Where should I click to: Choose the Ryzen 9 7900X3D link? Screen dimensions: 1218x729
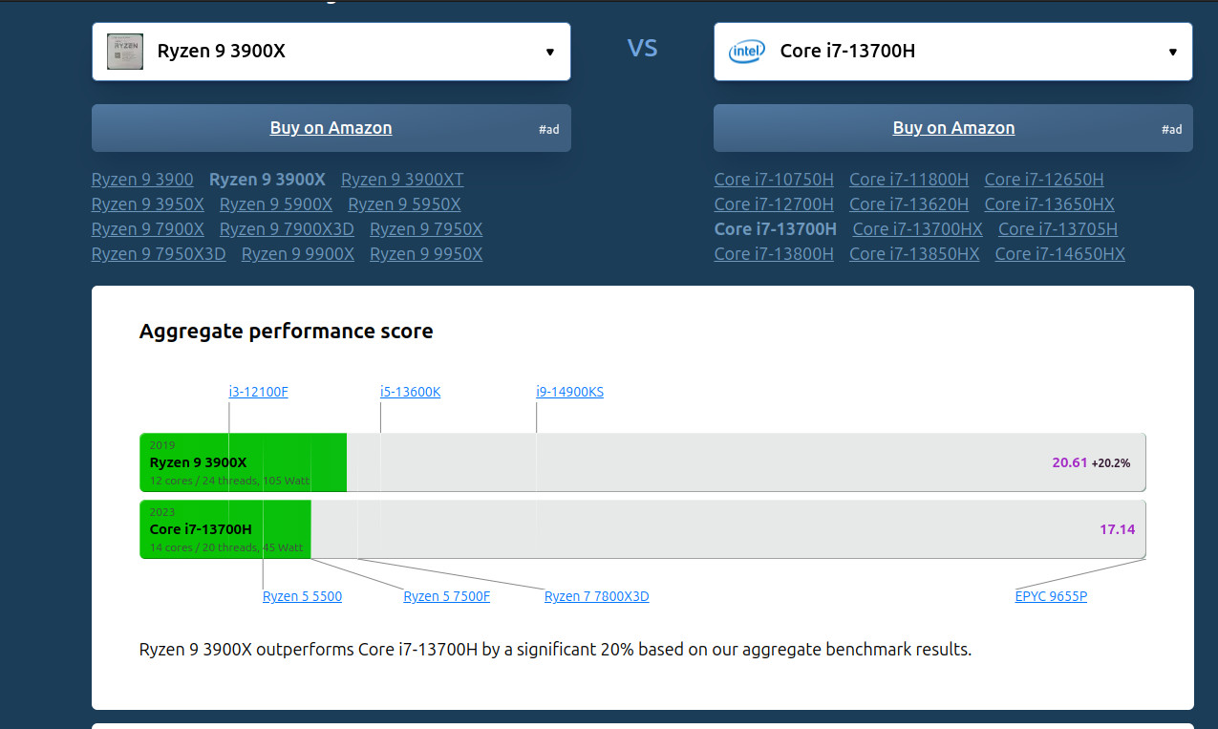pyautogui.click(x=287, y=229)
